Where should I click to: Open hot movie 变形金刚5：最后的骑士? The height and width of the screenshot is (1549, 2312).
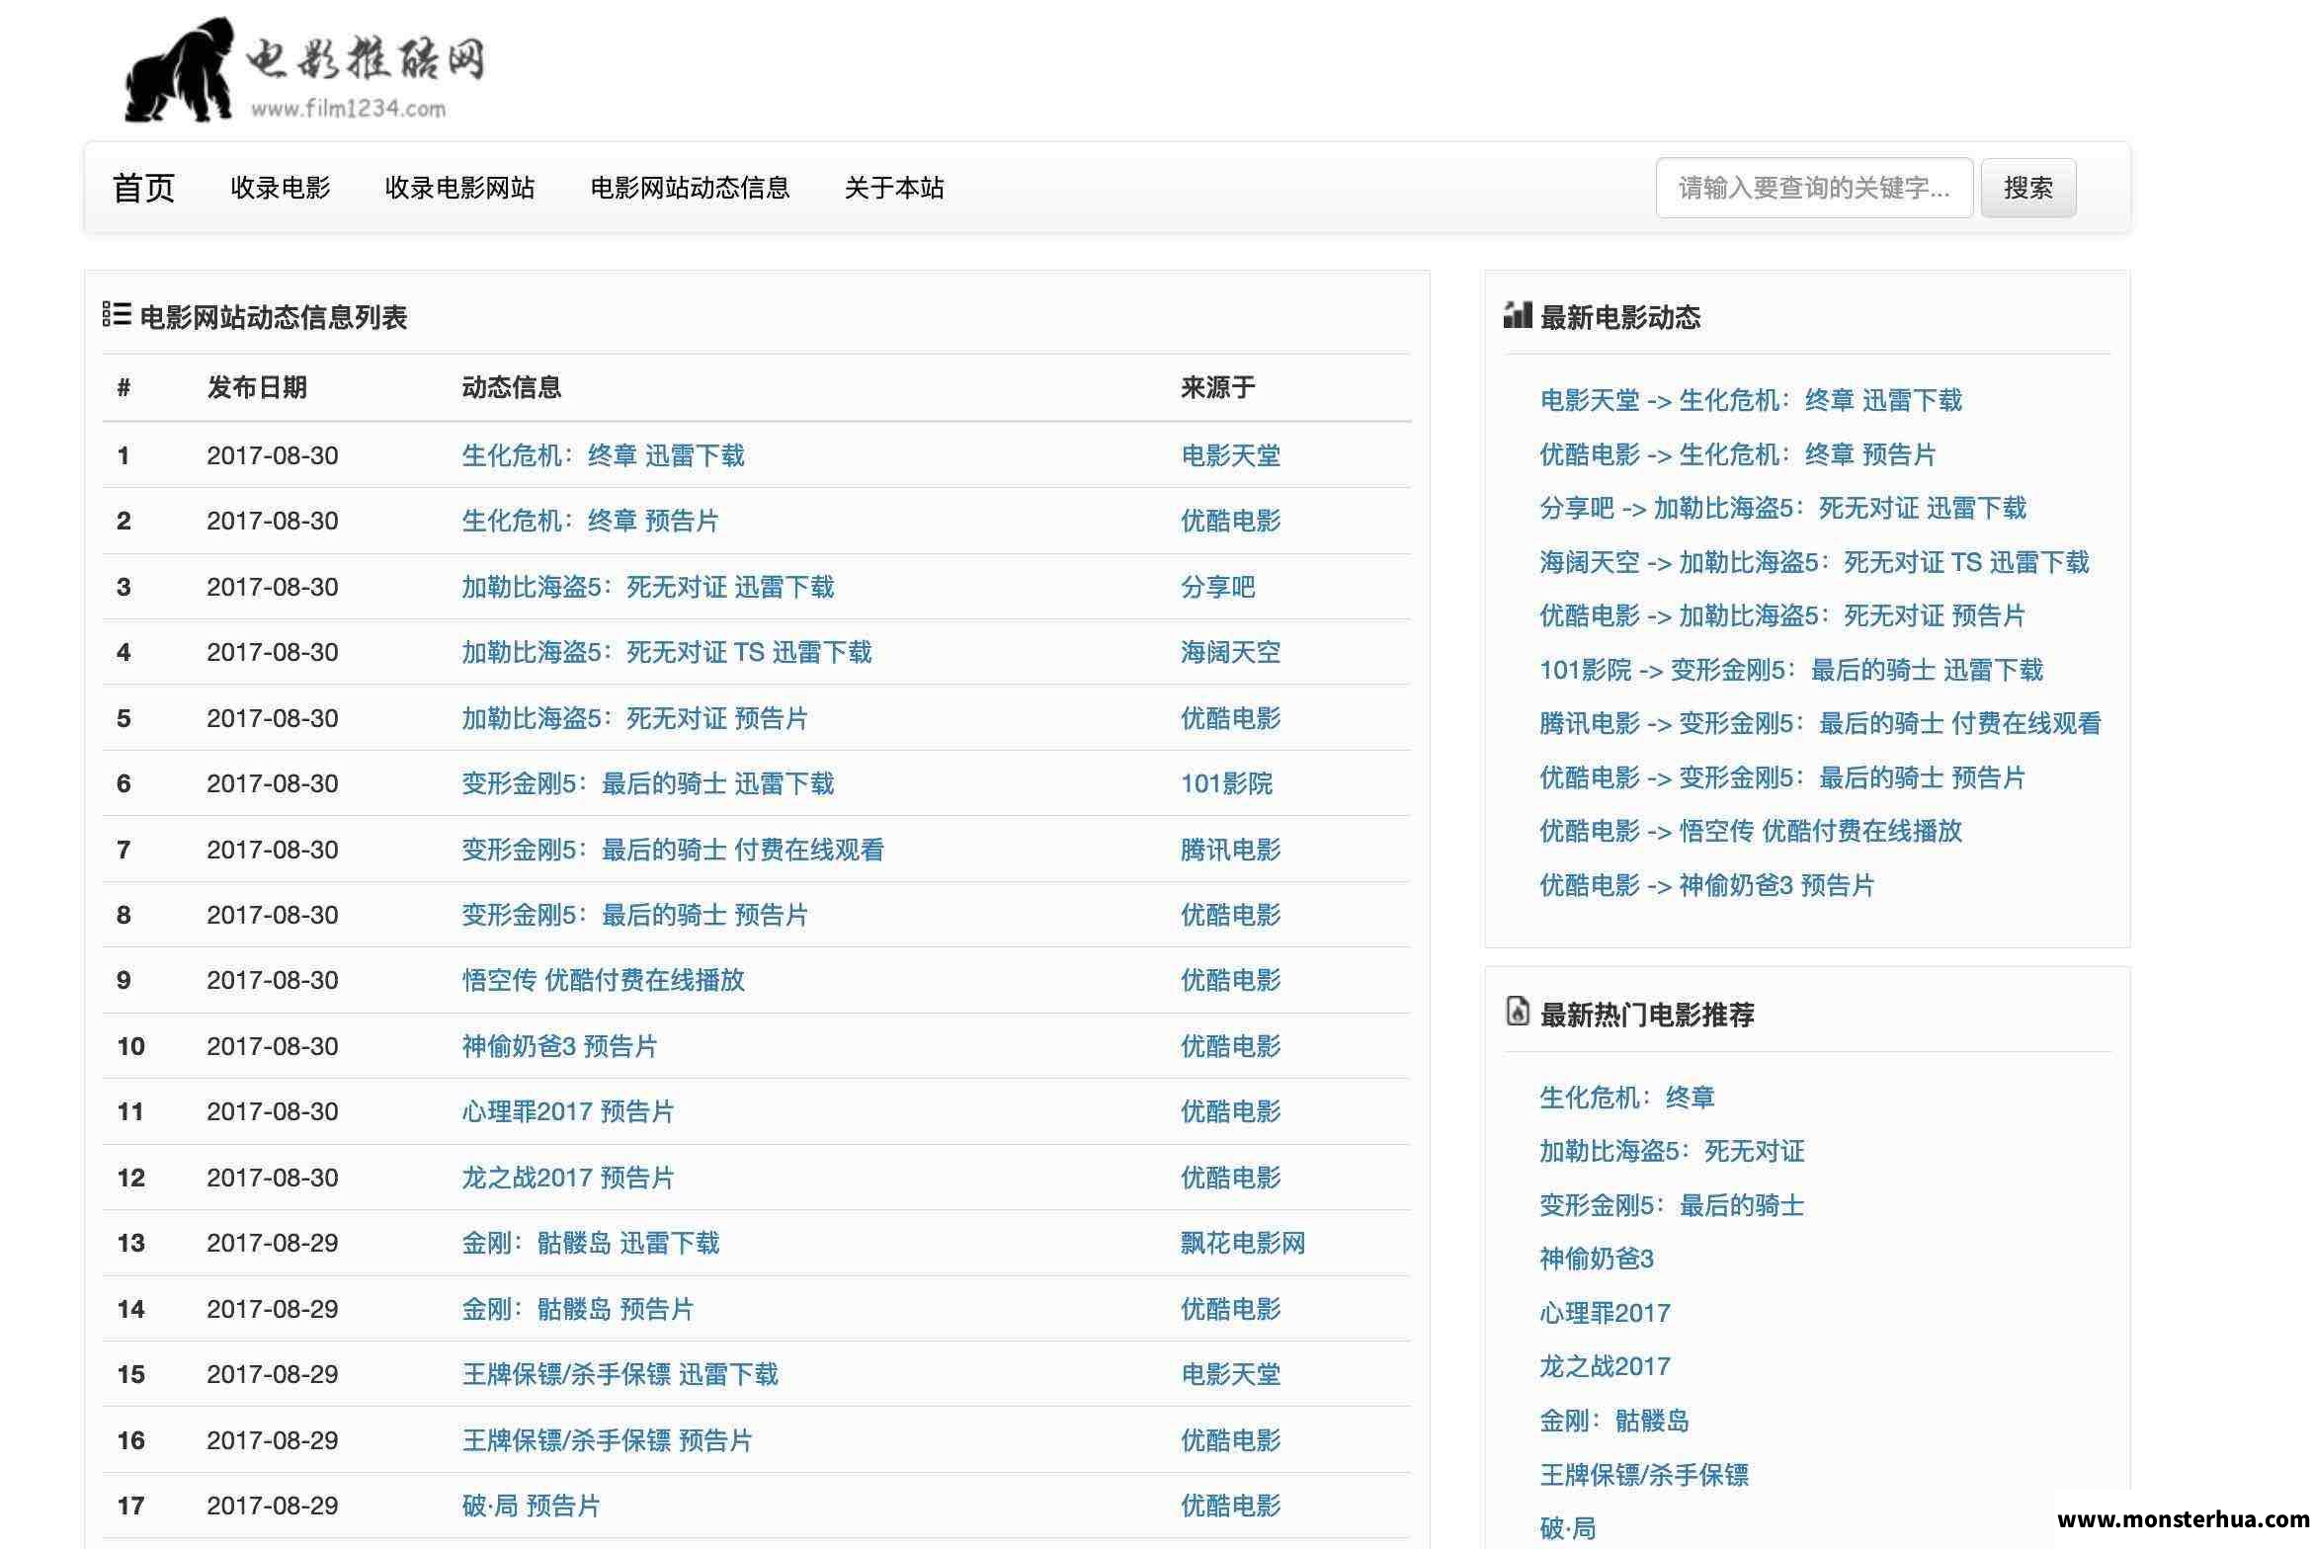coord(1672,1205)
